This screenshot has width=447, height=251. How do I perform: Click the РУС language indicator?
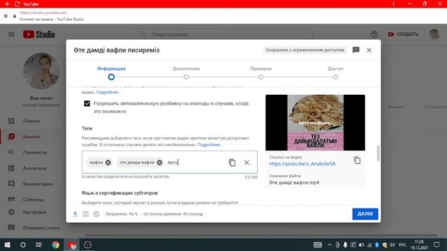[402, 245]
